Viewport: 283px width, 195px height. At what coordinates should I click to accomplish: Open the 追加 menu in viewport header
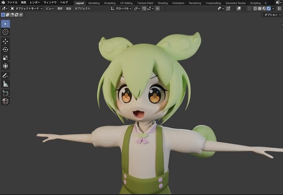click(69, 8)
